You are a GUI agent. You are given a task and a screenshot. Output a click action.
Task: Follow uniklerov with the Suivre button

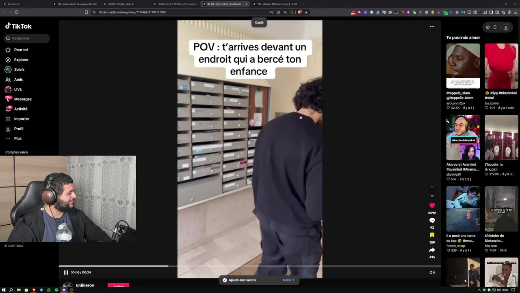(118, 286)
